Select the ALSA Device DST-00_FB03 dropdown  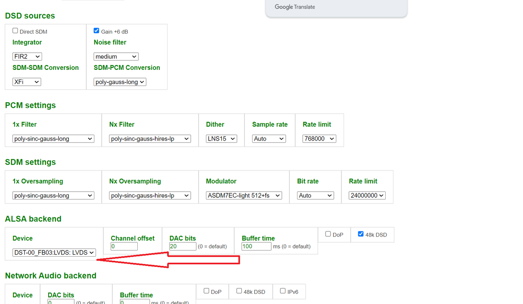coord(54,253)
